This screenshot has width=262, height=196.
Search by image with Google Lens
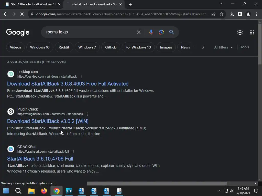pos(161,32)
